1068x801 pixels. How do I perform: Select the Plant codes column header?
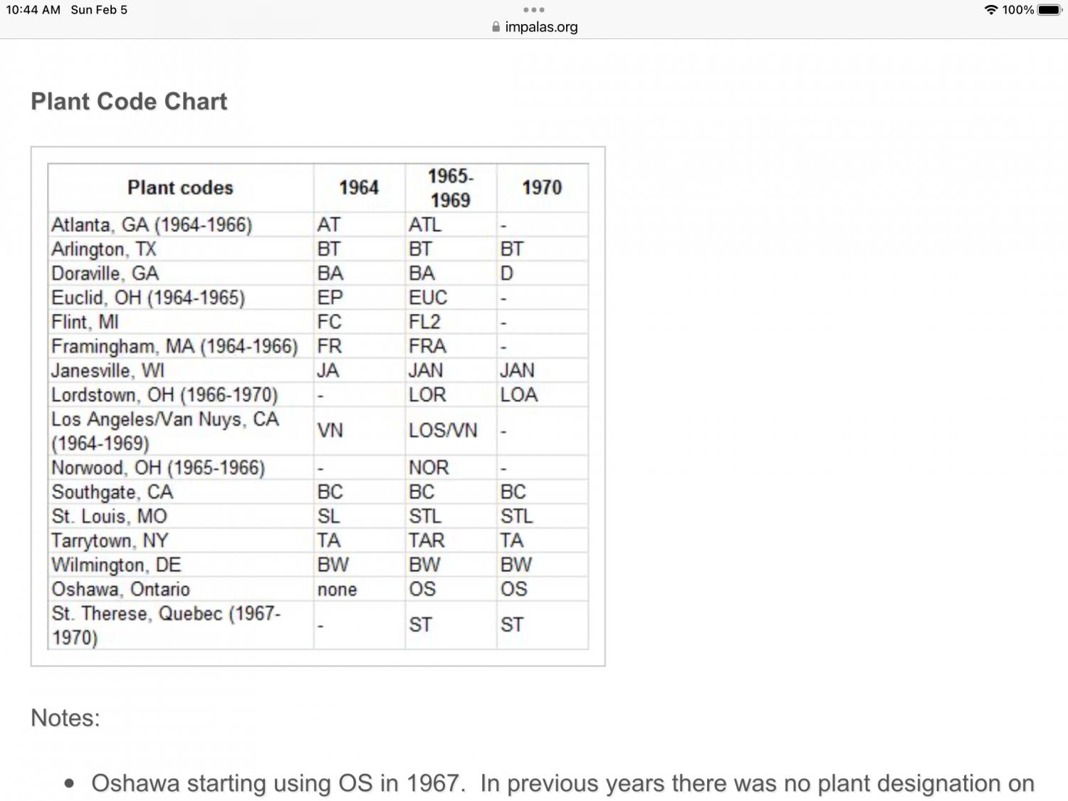(180, 188)
